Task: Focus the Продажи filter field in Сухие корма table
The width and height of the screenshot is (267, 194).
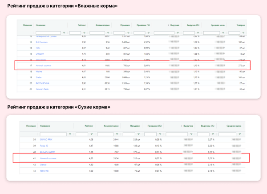Action: [129, 134]
